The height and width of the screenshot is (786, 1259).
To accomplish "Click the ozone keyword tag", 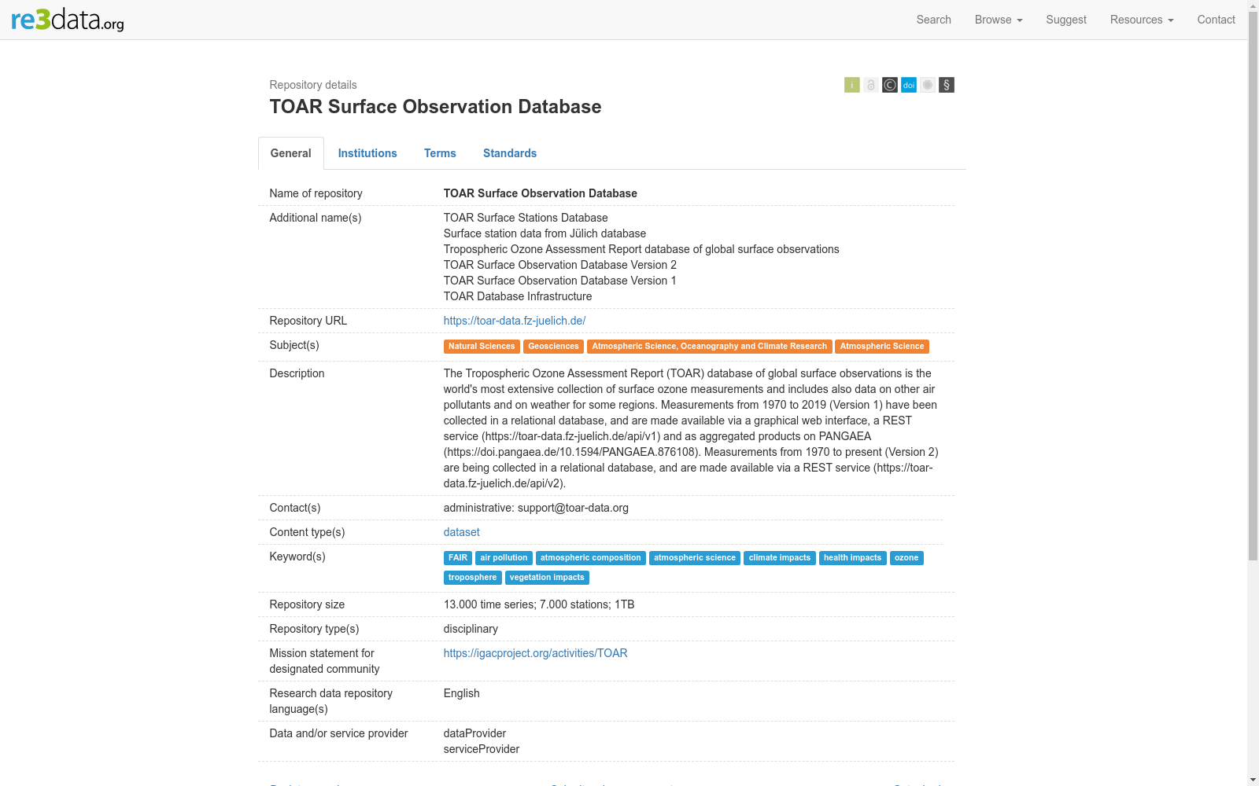I will click(906, 558).
